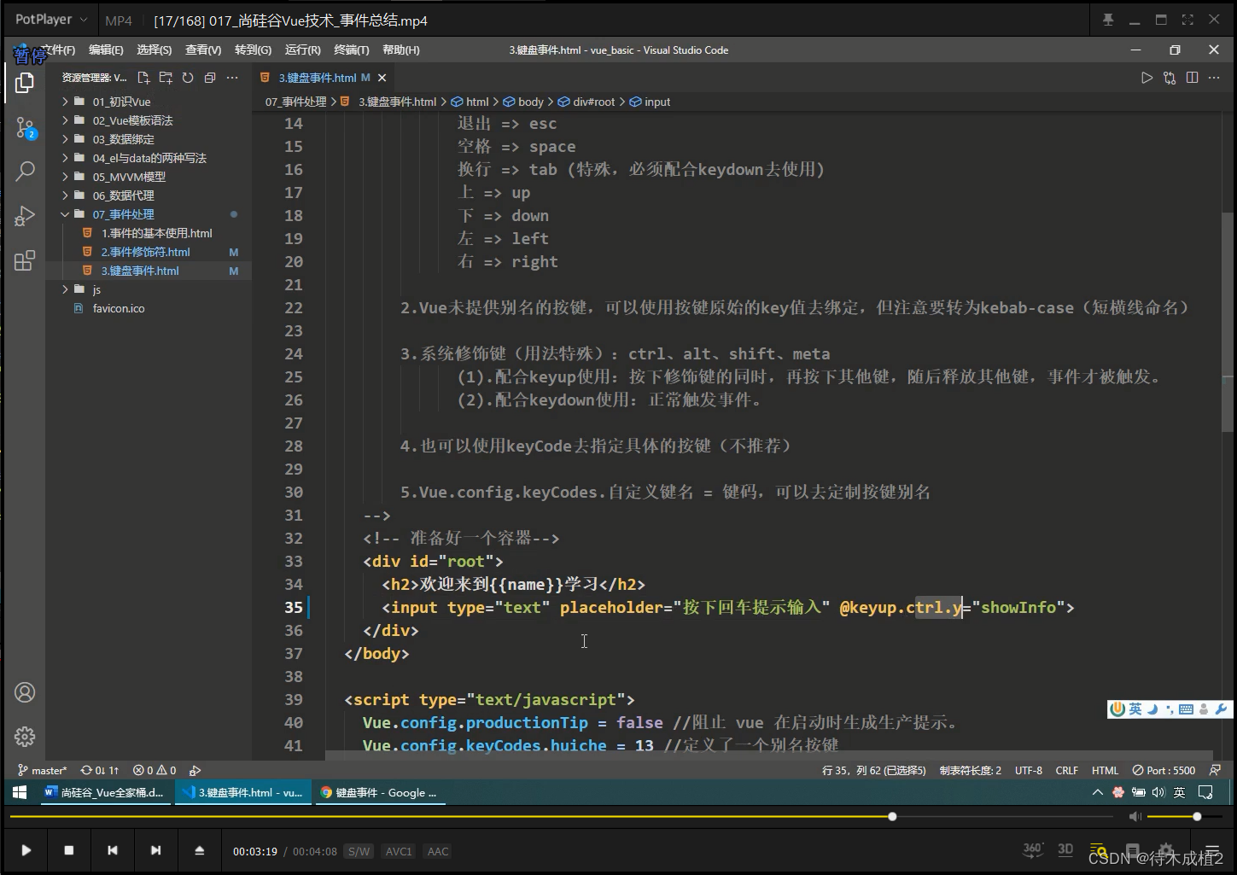Open Source Control view with badge
This screenshot has height=875, width=1237.
tap(25, 129)
